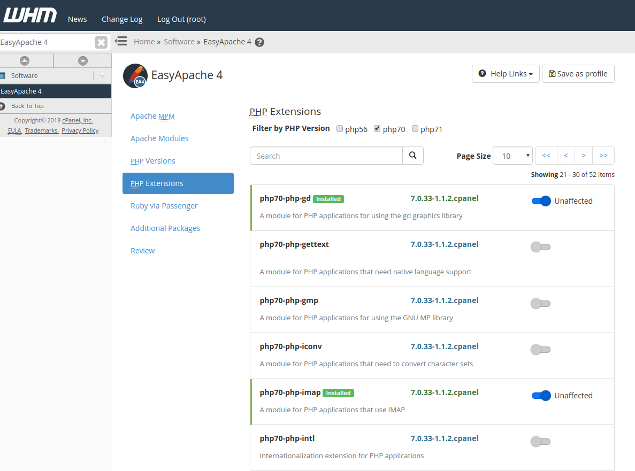Open the help question mark icon
The height and width of the screenshot is (471, 635).
point(259,42)
